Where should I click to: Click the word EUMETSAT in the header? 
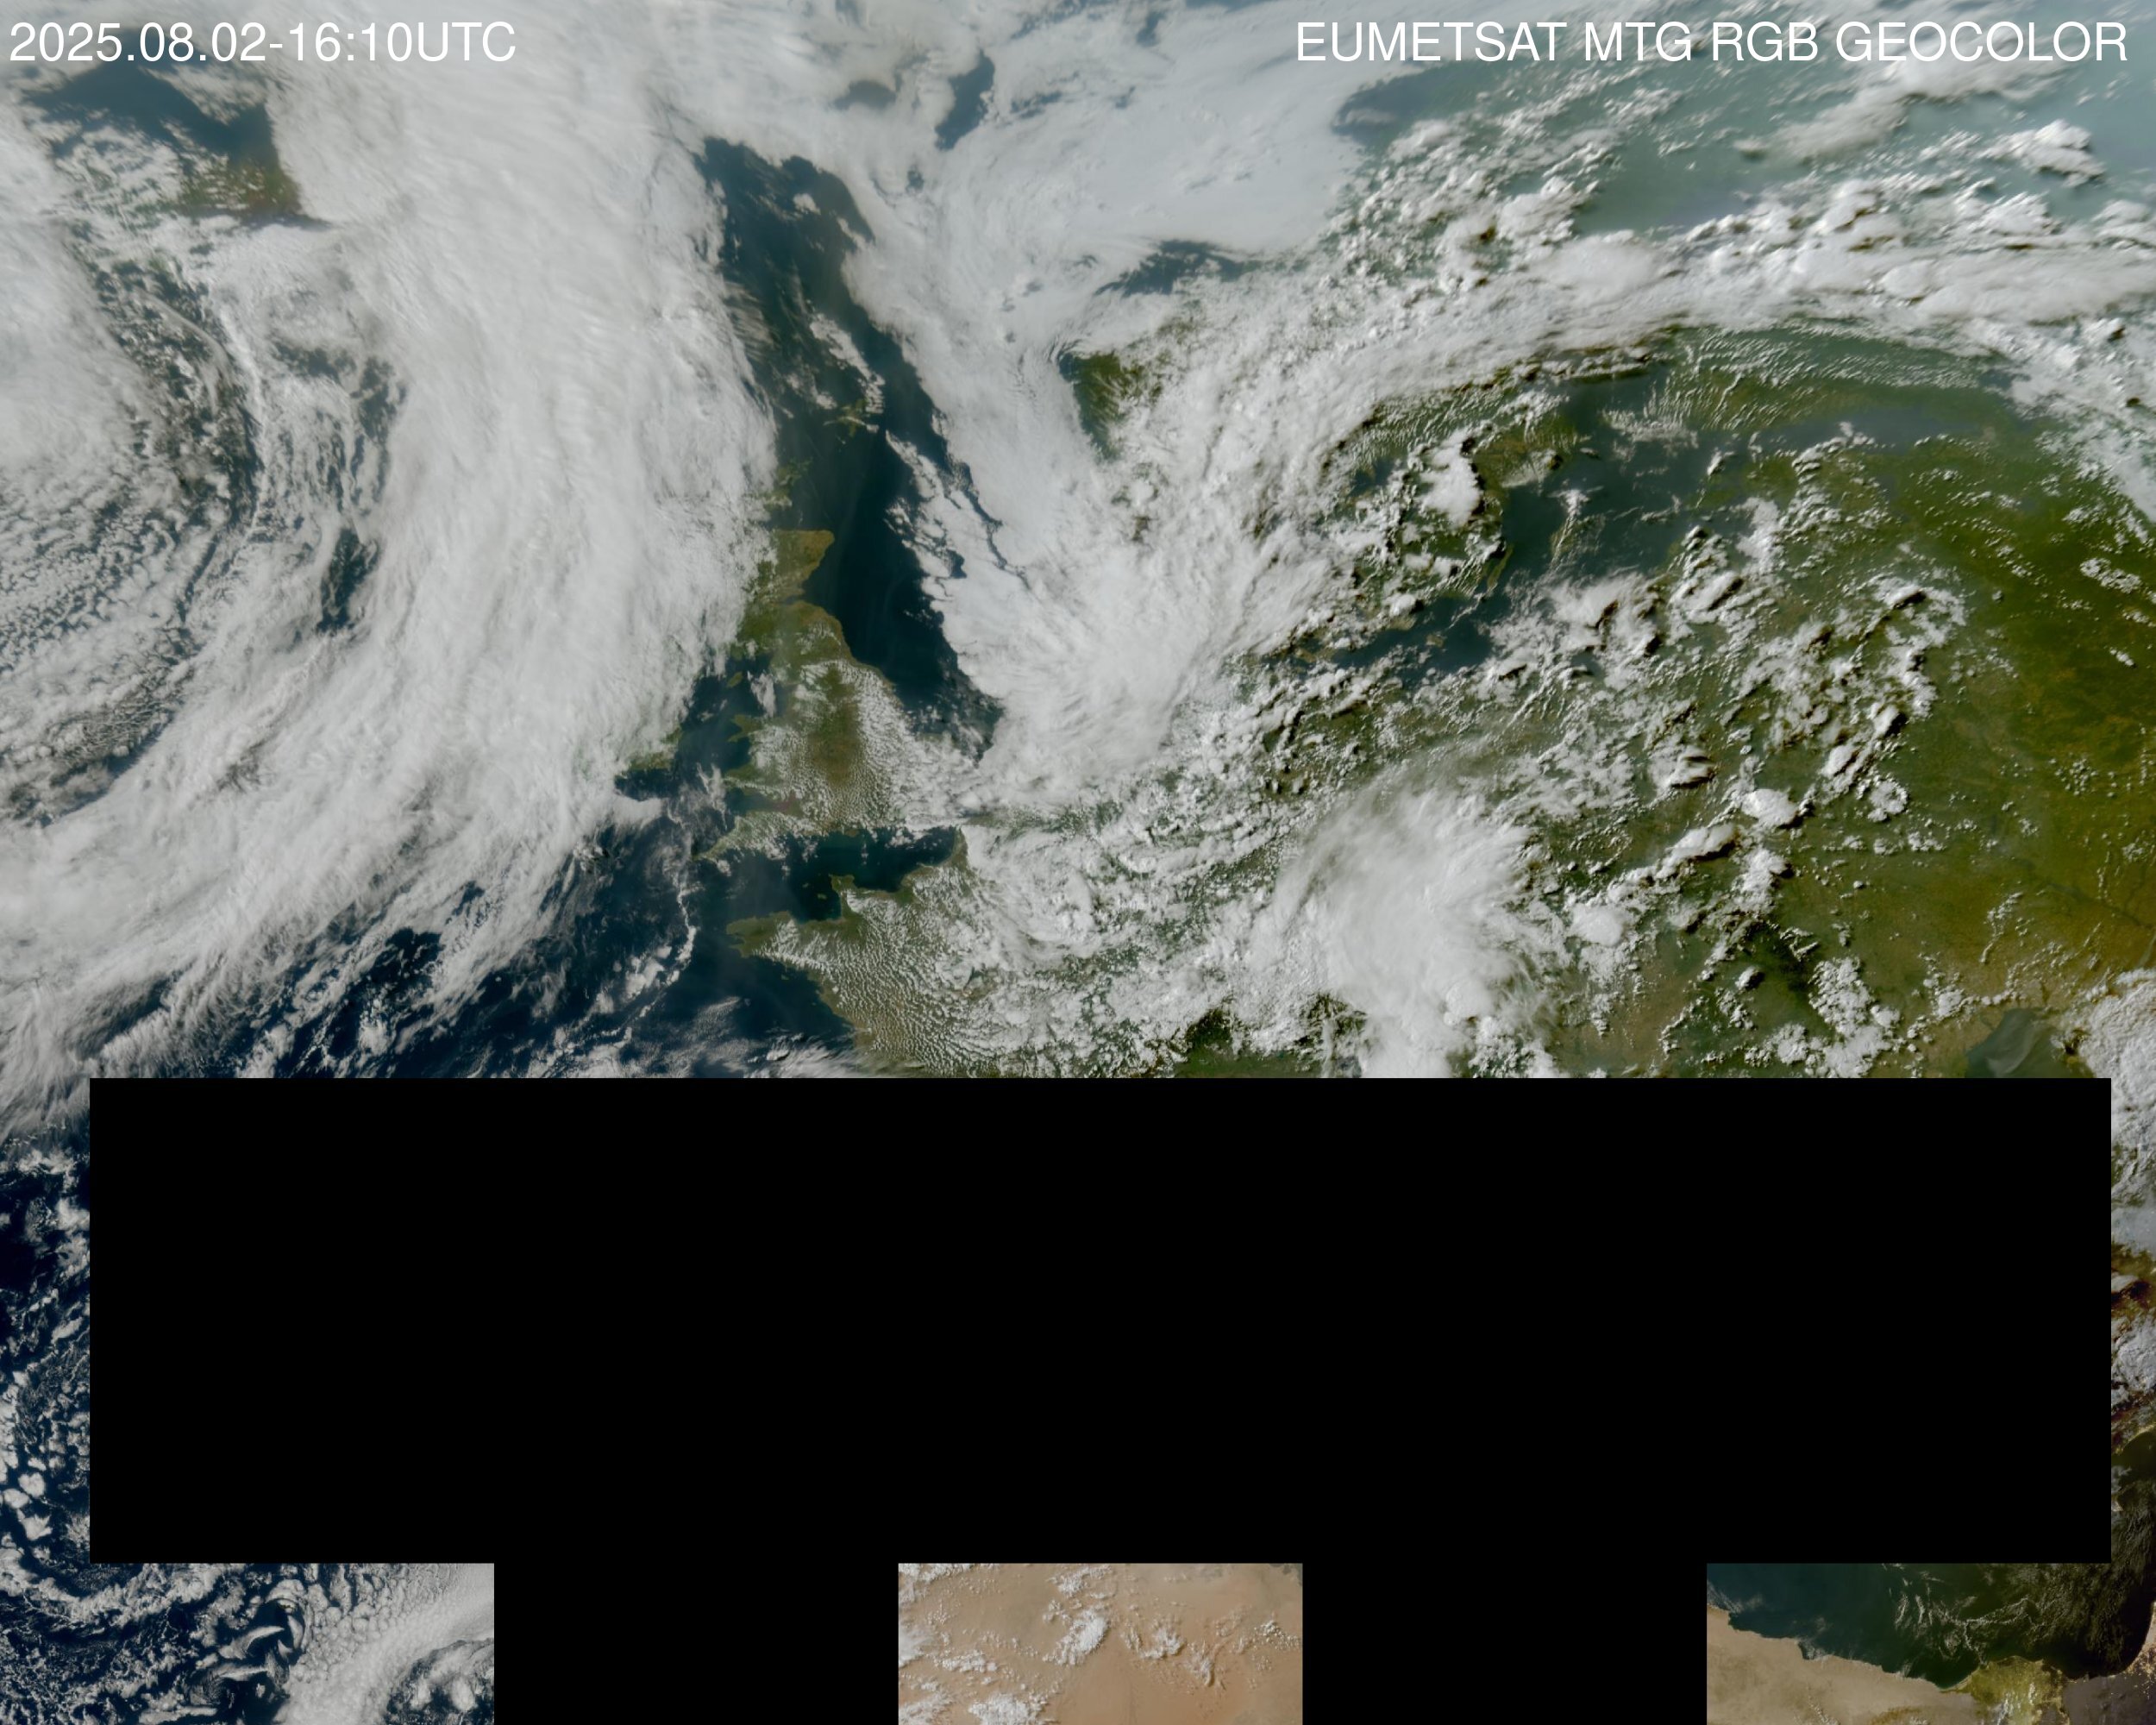pyautogui.click(x=1430, y=43)
